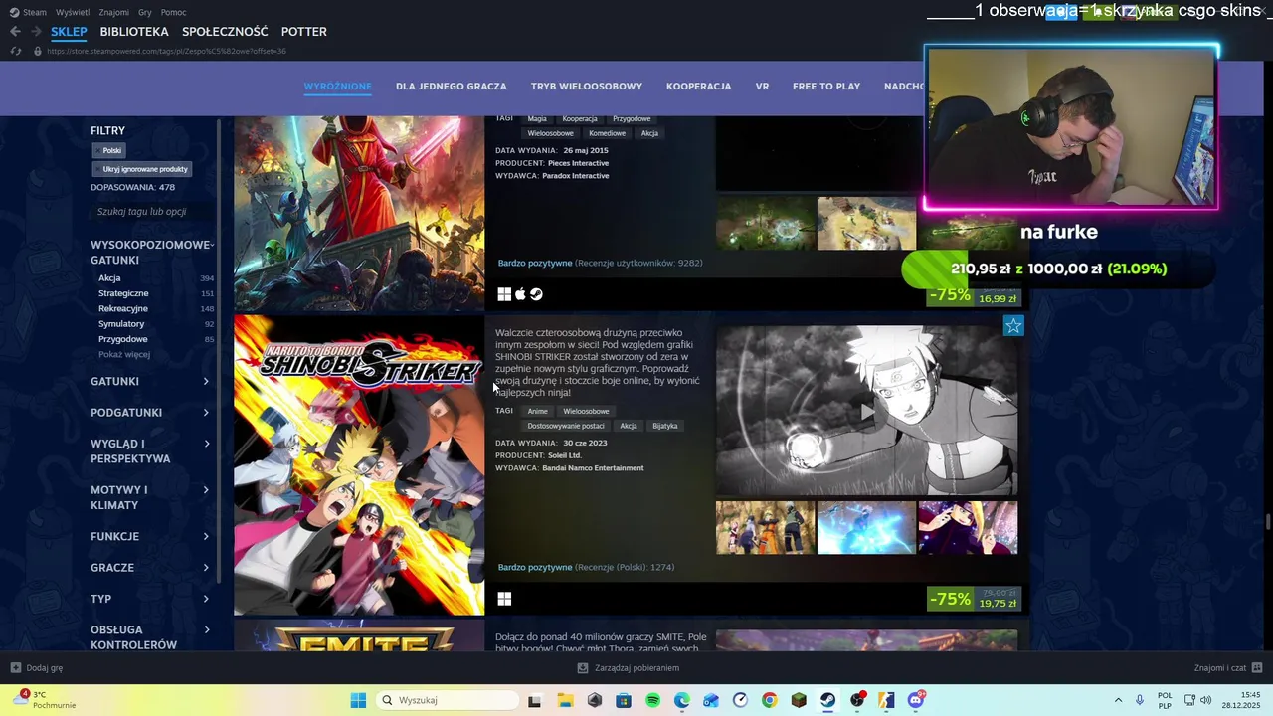Click in the Szukaj tagu lub opcji field
The width and height of the screenshot is (1273, 716).
(152, 212)
